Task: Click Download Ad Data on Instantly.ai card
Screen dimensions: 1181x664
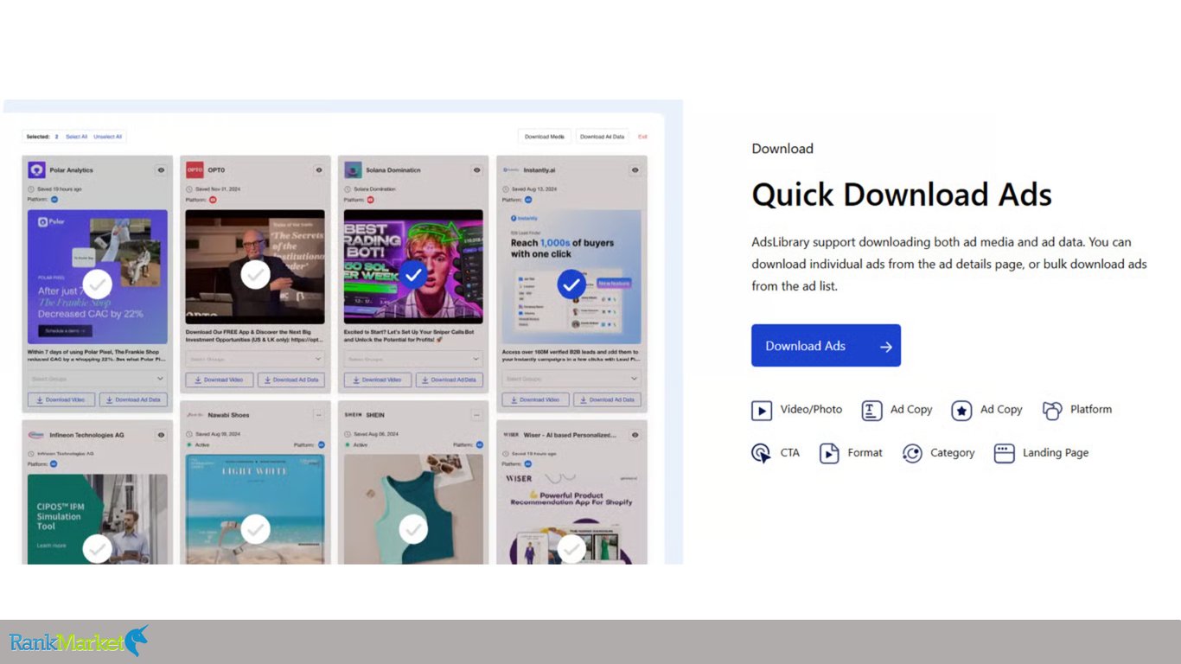Action: (x=608, y=399)
